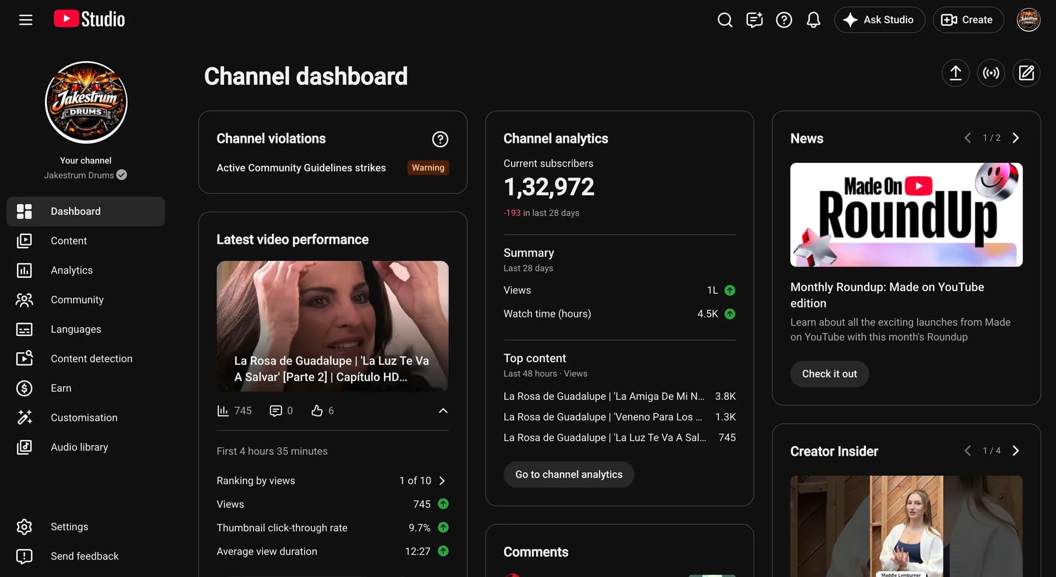Open Settings in the sidebar
This screenshot has width=1056, height=577.
(x=86, y=527)
